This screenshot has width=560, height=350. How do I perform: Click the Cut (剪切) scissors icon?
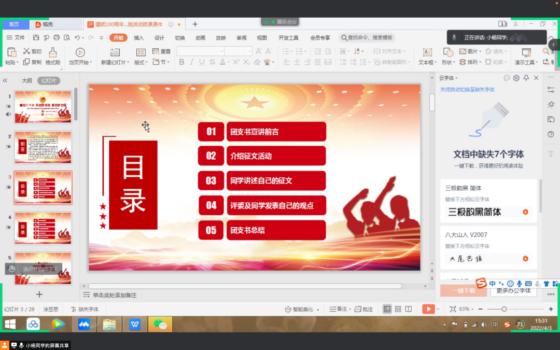coord(32,51)
